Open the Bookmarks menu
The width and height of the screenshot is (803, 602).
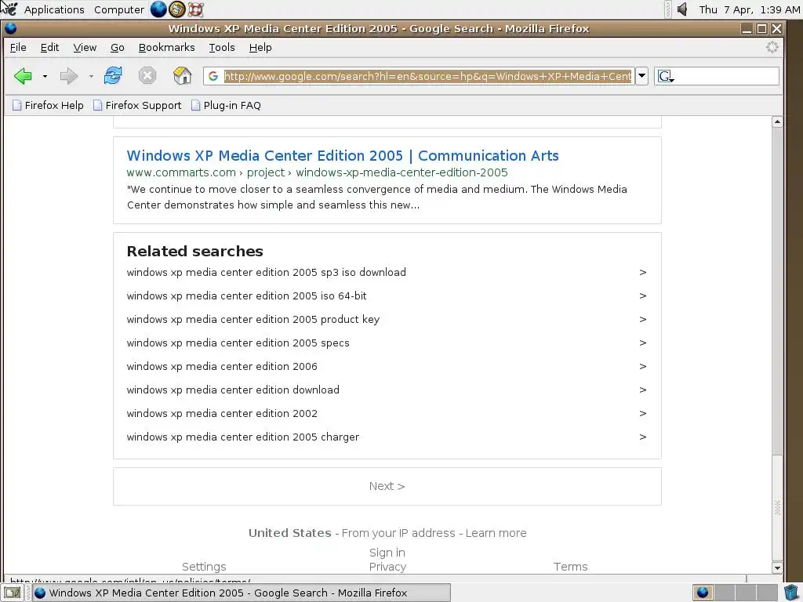pyautogui.click(x=166, y=48)
